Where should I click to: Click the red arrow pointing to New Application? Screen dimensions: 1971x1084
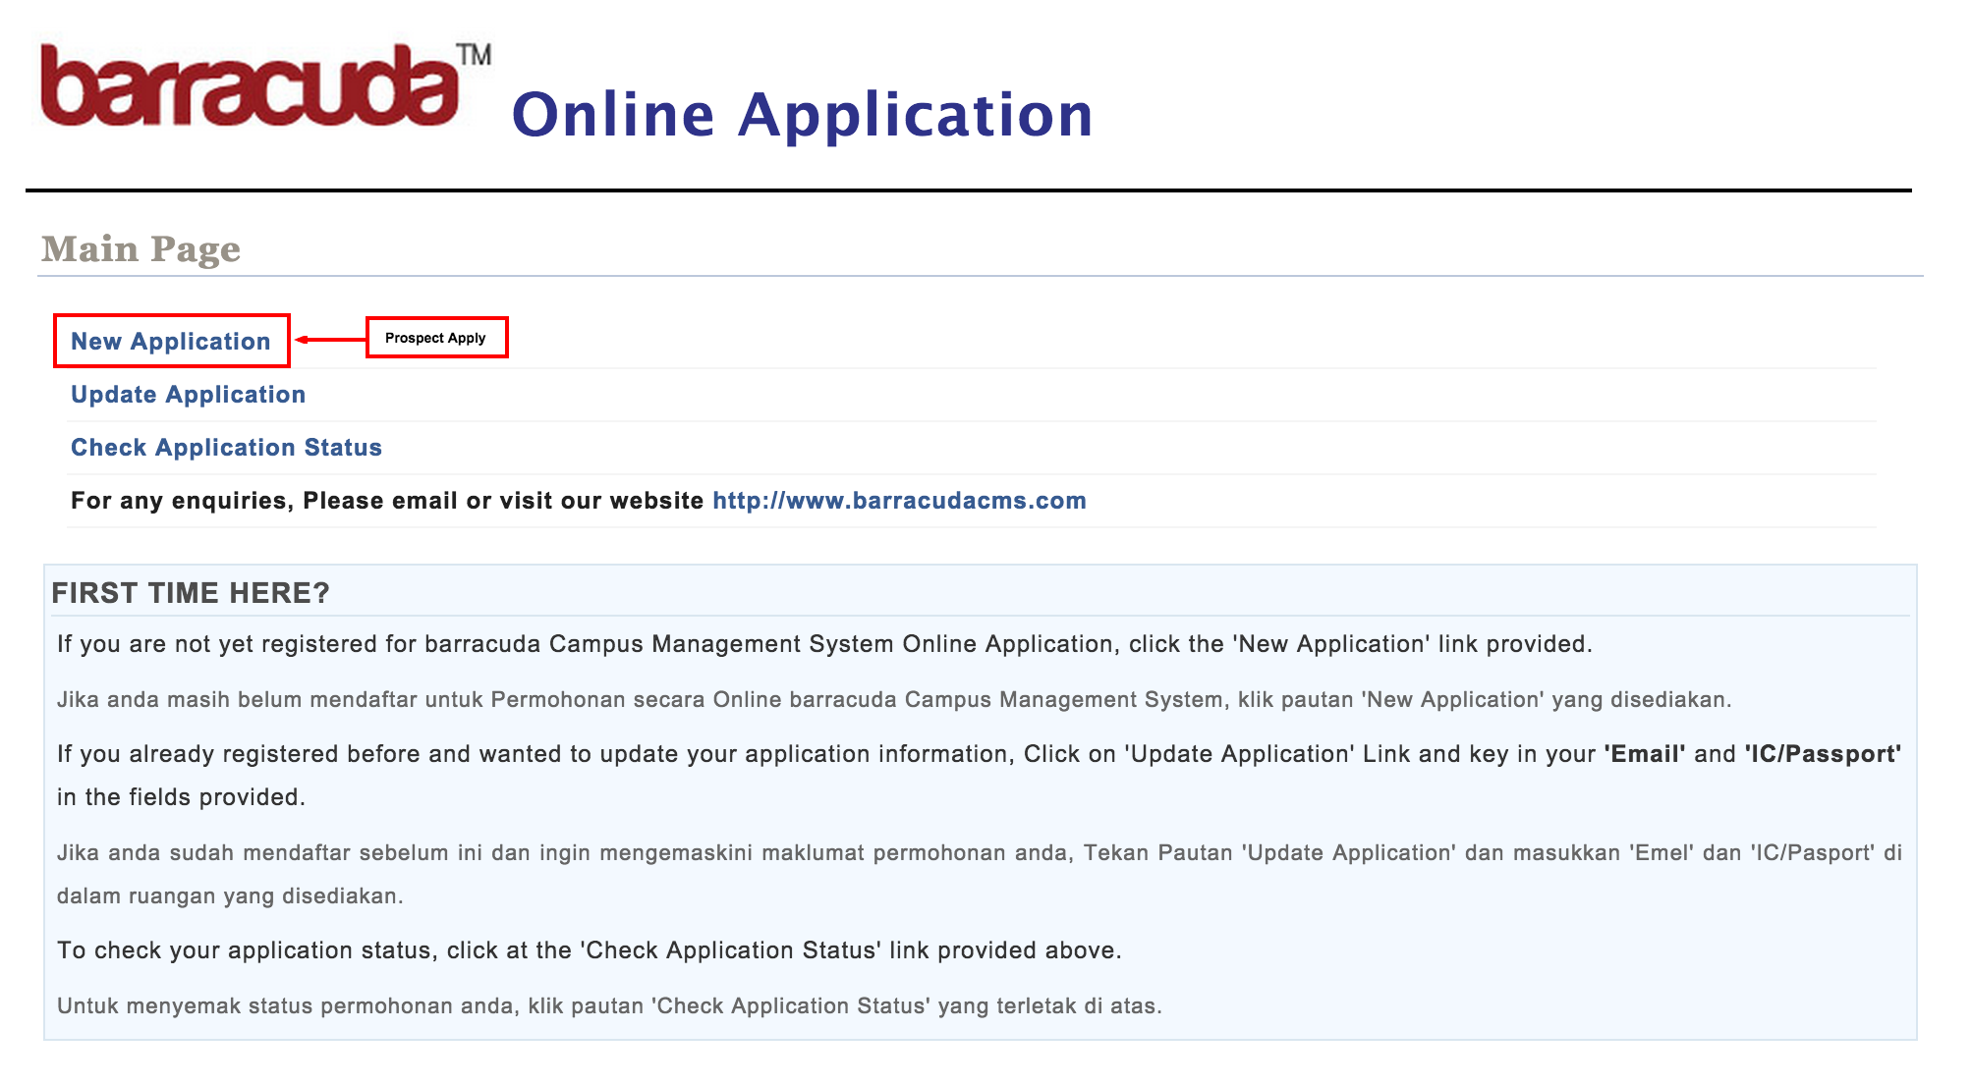coord(329,340)
